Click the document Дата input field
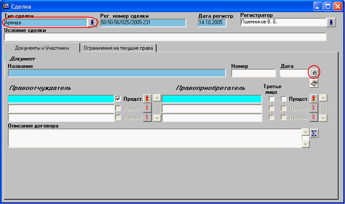The width and height of the screenshot is (345, 204). [295, 73]
